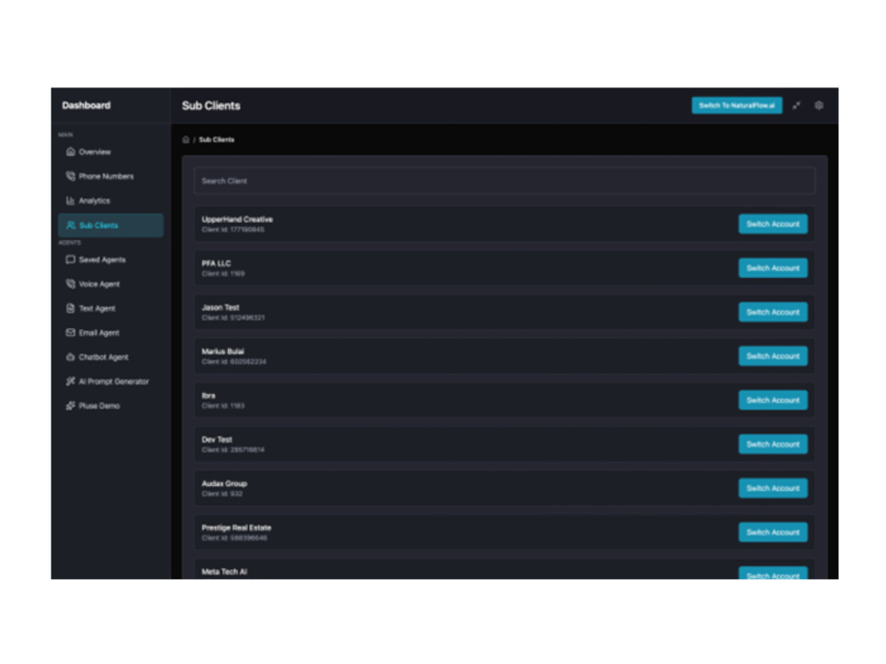886x664 pixels.
Task: Open AI Prompt Generator
Action: [111, 381]
